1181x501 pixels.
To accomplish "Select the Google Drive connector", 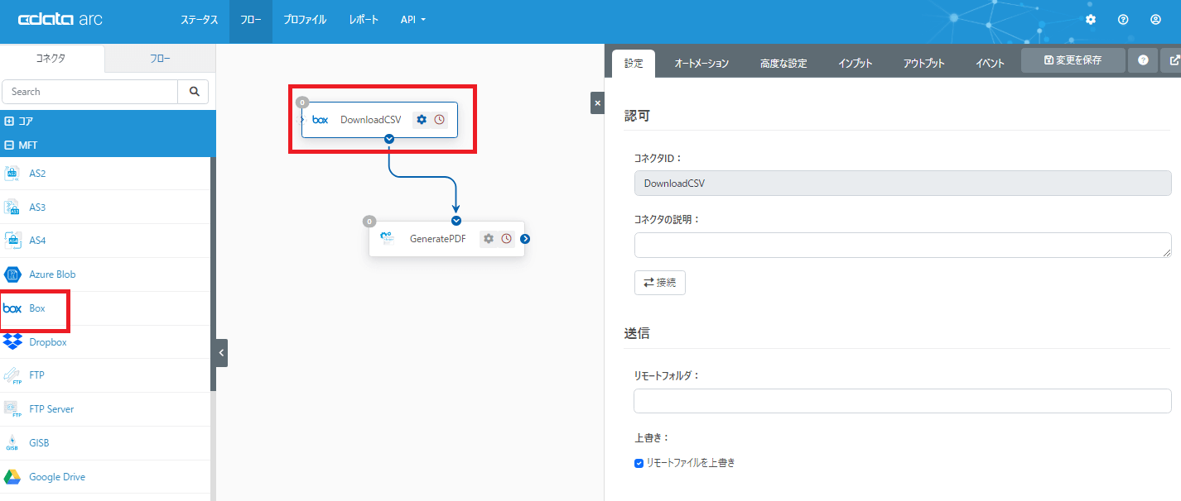I will click(x=56, y=477).
